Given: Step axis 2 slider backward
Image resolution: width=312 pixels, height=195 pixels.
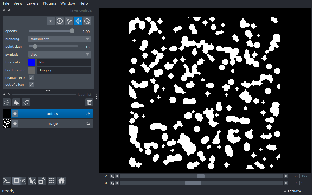Looking at the screenshot, I should [117, 176].
